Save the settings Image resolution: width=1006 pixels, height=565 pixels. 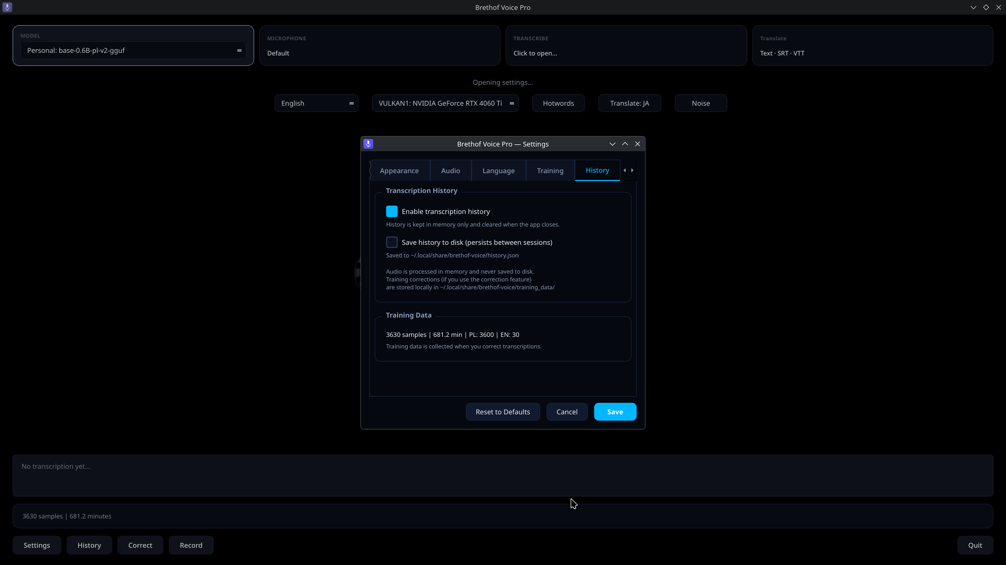click(x=615, y=412)
